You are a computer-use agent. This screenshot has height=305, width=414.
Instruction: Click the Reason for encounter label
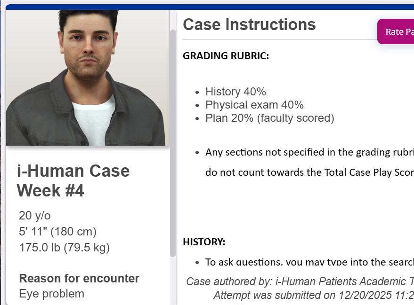[79, 278]
